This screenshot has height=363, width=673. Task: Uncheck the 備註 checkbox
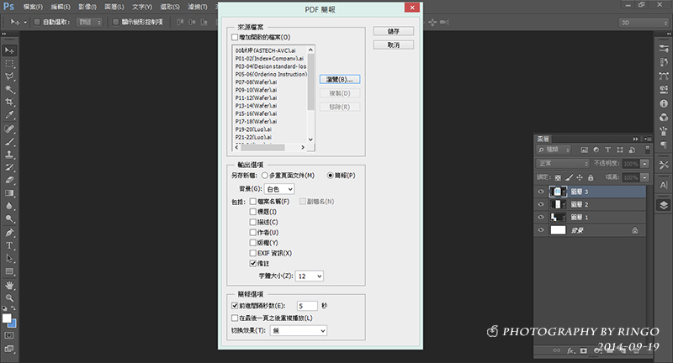pyautogui.click(x=253, y=263)
